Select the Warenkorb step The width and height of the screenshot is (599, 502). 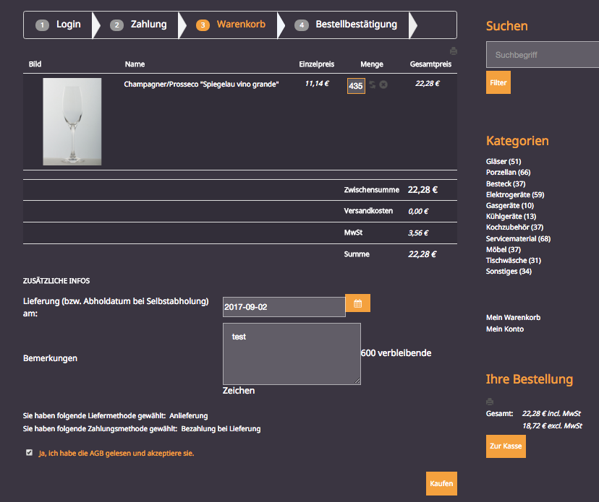[231, 25]
